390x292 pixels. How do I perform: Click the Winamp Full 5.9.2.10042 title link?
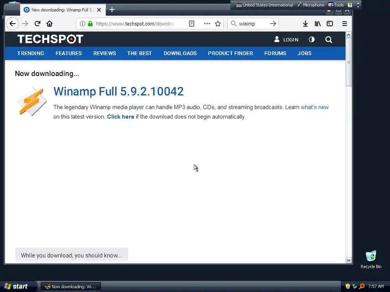(x=118, y=91)
